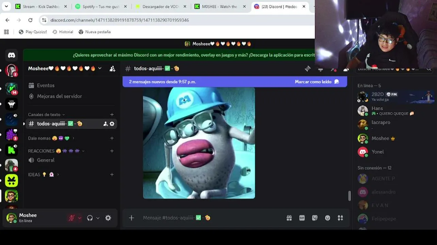Open the sticker picker
437x245 pixels.
point(315,218)
